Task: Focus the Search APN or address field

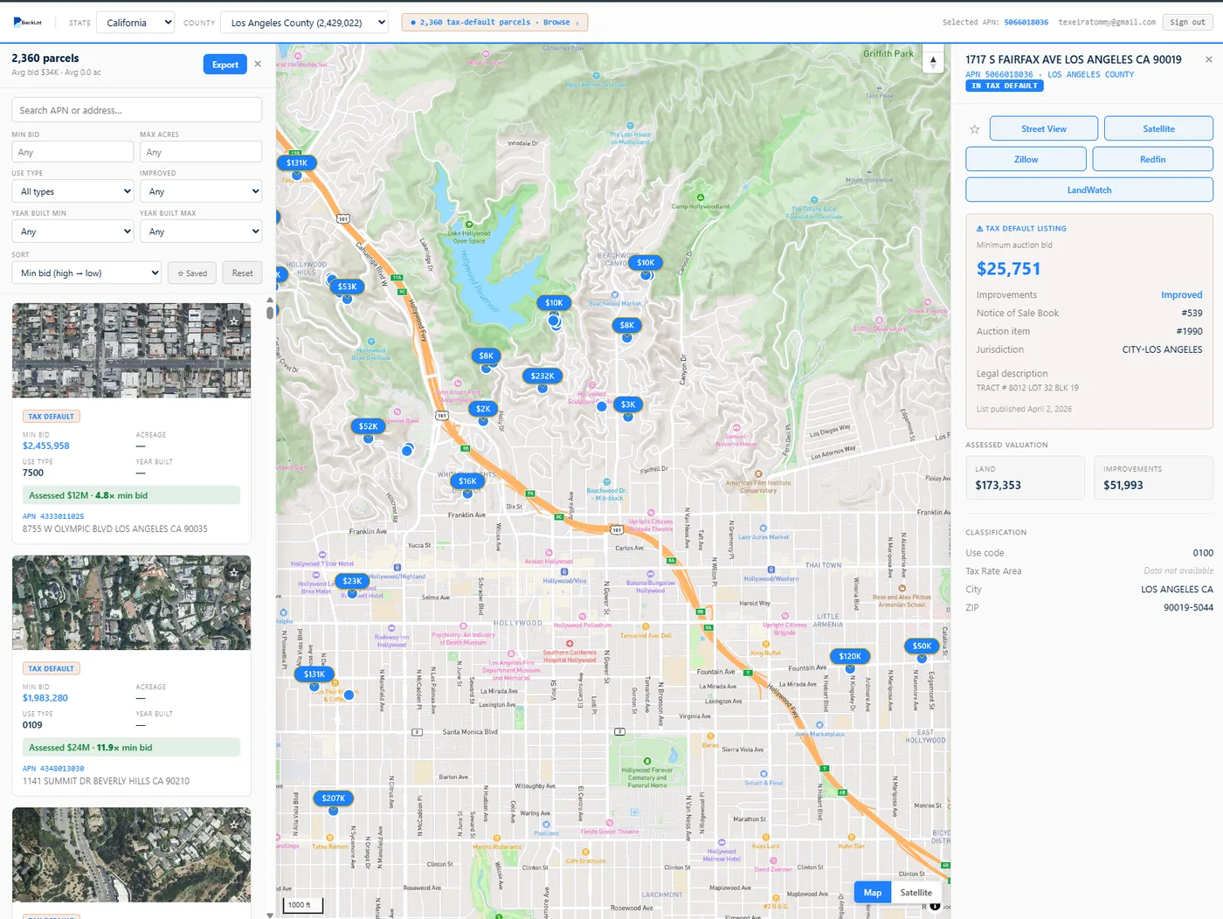Action: (136, 110)
